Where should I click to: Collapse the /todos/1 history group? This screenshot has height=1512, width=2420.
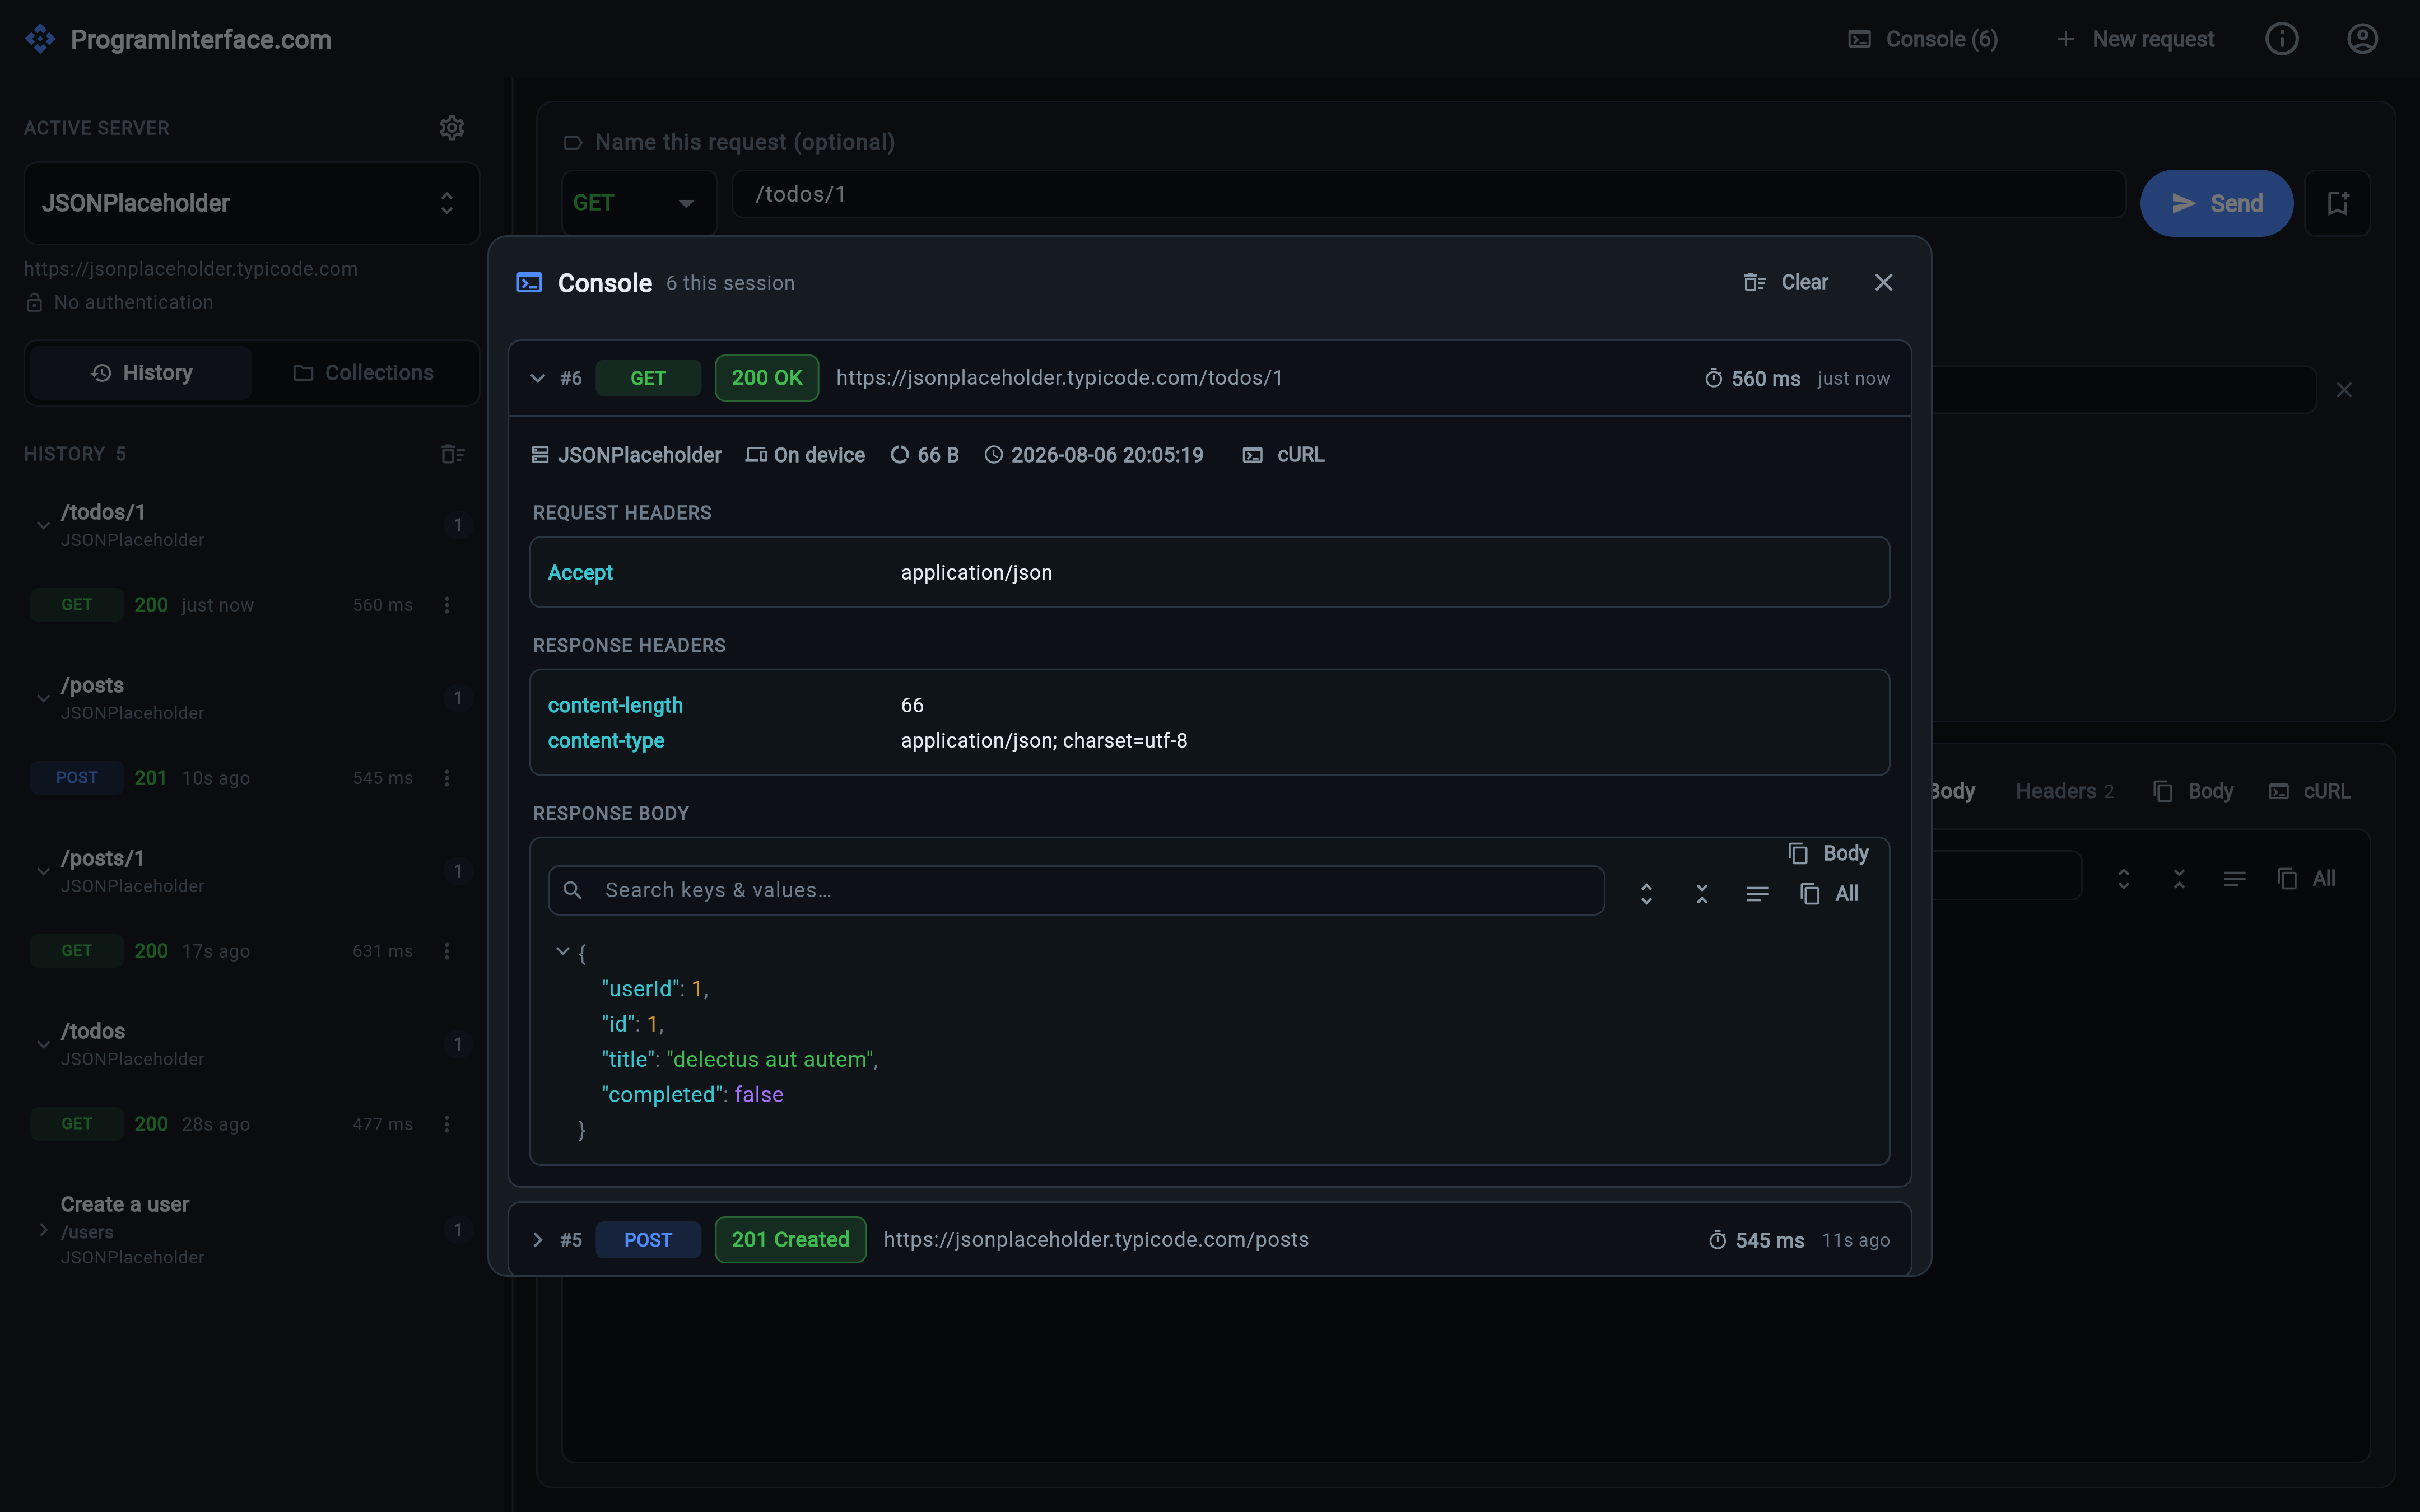click(x=43, y=525)
